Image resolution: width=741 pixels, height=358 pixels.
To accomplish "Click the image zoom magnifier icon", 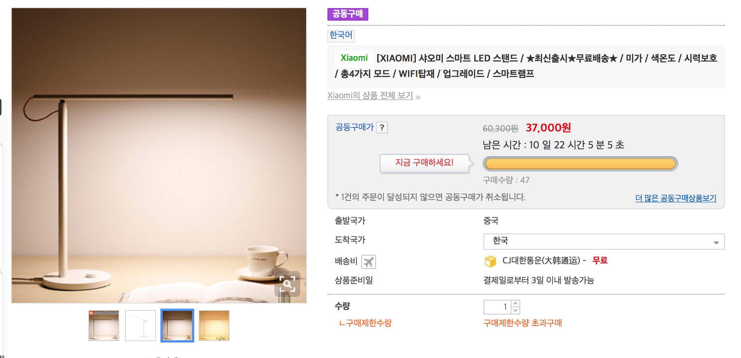I will 287,284.
